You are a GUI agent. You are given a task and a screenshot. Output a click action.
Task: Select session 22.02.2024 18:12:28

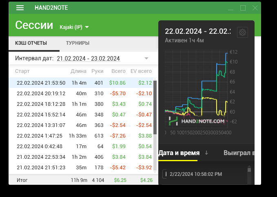click(81, 104)
